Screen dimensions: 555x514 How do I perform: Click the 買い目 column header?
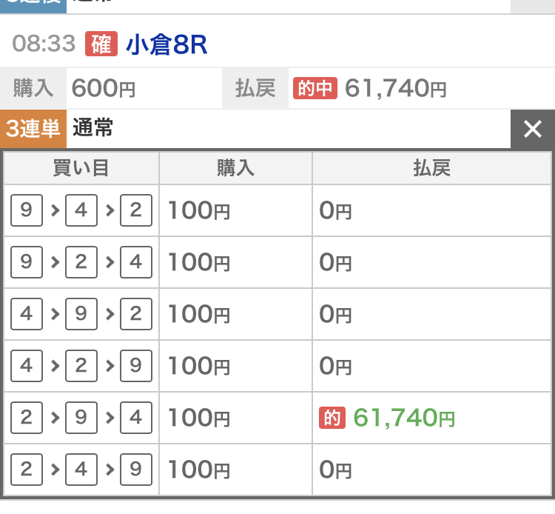point(81,168)
